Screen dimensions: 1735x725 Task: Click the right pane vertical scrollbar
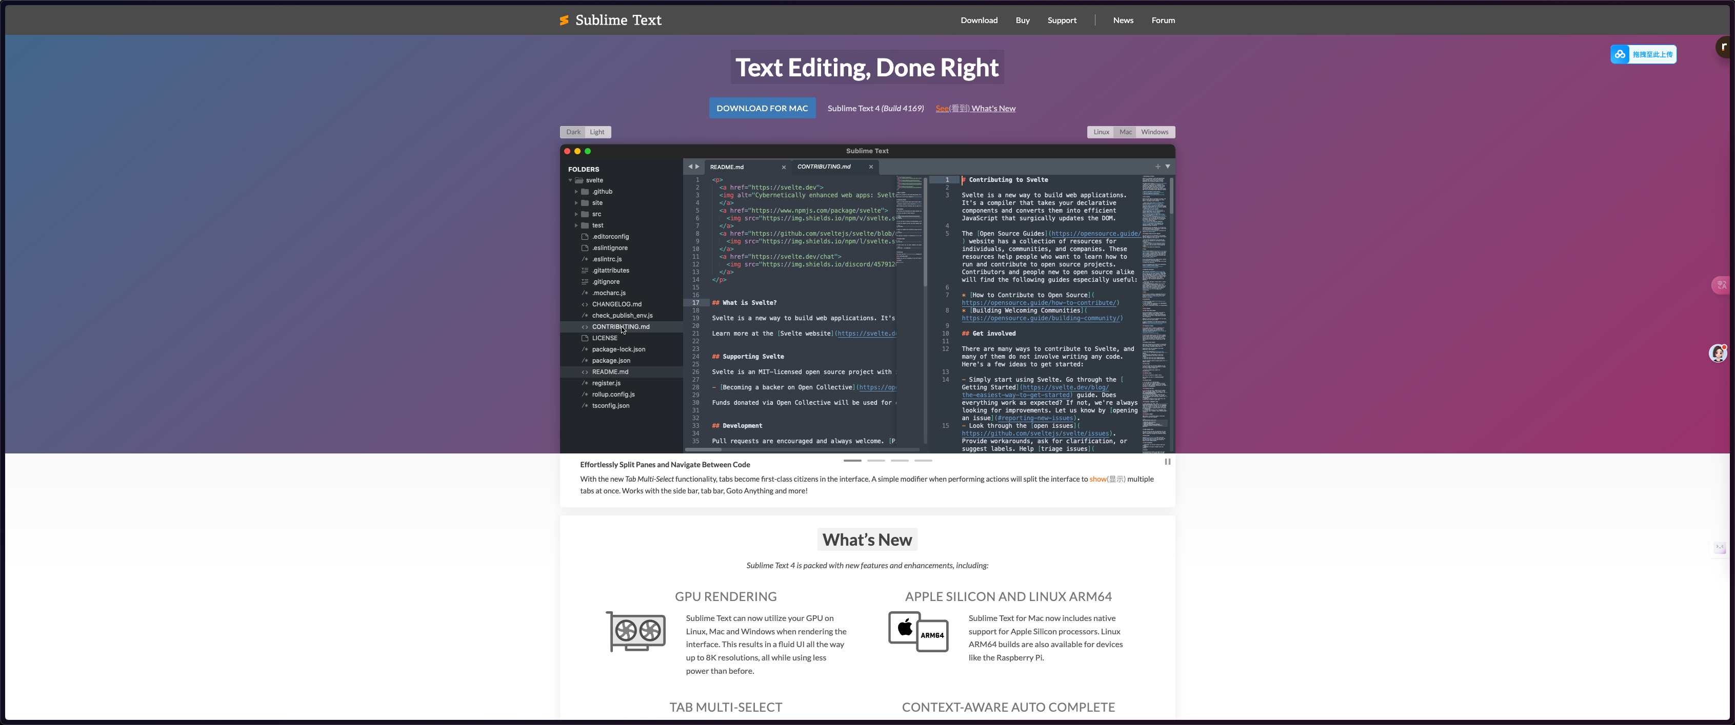[1172, 196]
